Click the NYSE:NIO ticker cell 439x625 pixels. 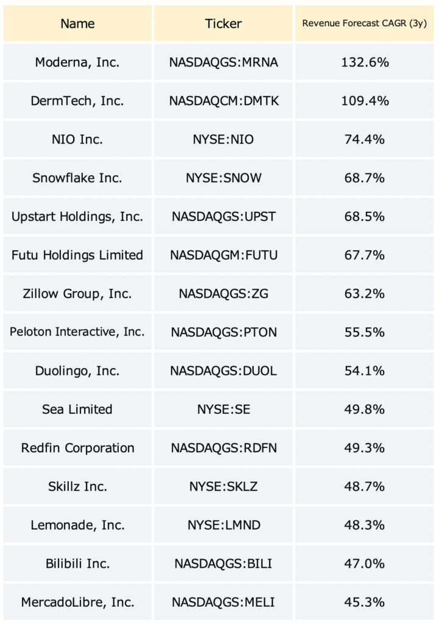pos(223,140)
